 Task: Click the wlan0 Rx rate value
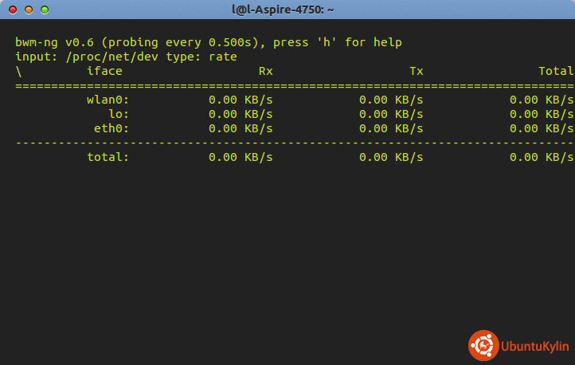pos(241,100)
